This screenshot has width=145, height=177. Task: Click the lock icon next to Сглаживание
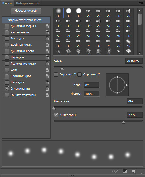point(47,89)
